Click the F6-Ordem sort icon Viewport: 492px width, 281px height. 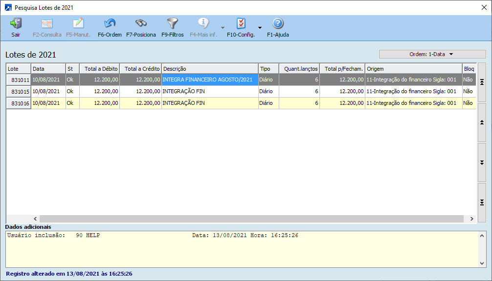[x=110, y=23]
